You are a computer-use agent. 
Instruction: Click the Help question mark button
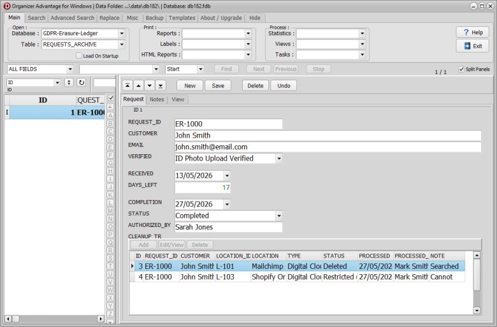(473, 33)
